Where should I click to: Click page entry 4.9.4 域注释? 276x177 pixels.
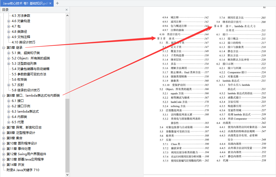point(185,17)
